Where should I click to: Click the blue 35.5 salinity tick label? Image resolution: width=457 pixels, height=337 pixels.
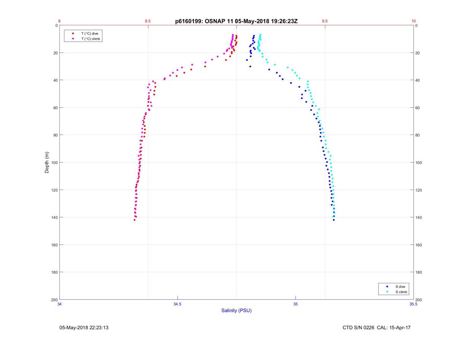[x=414, y=304]
